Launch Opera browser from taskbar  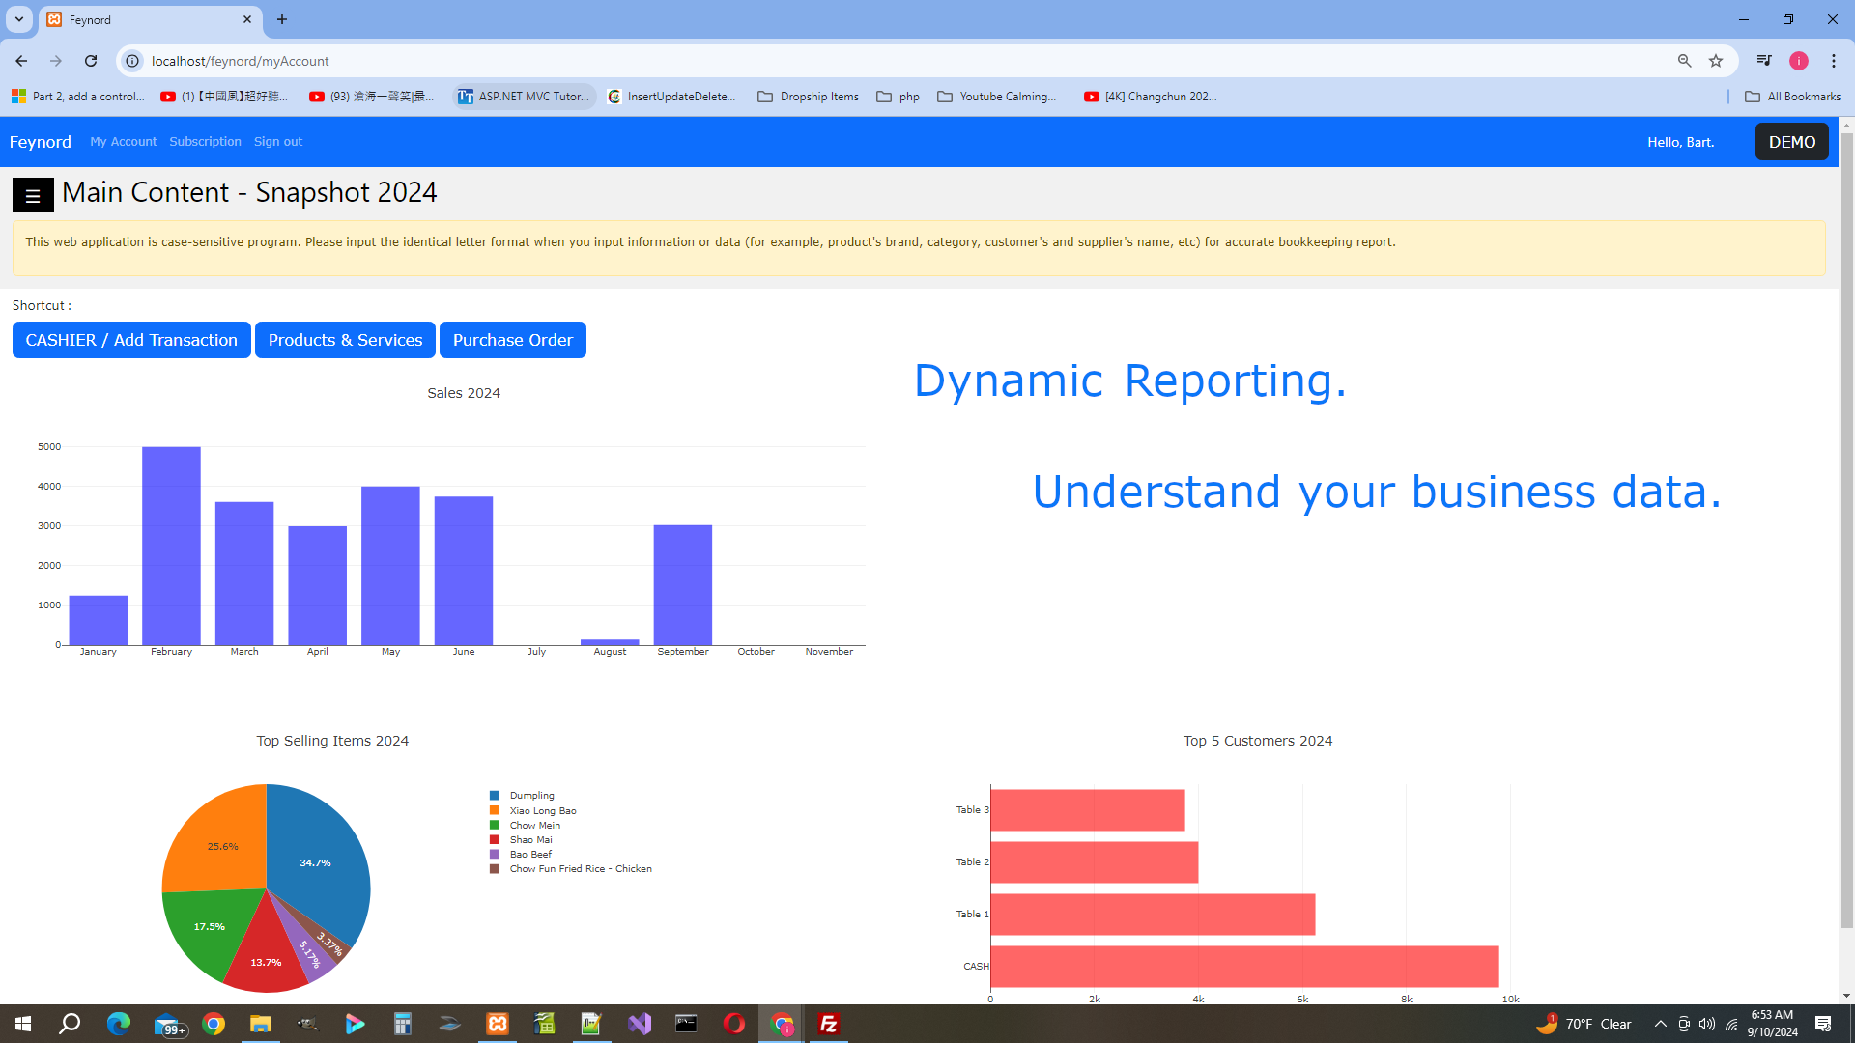click(734, 1024)
